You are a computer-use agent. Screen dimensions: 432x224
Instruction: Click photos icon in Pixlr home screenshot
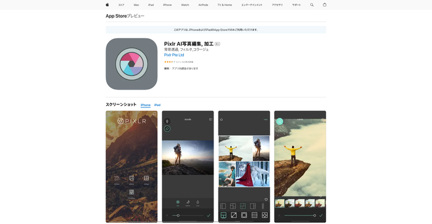131,178
